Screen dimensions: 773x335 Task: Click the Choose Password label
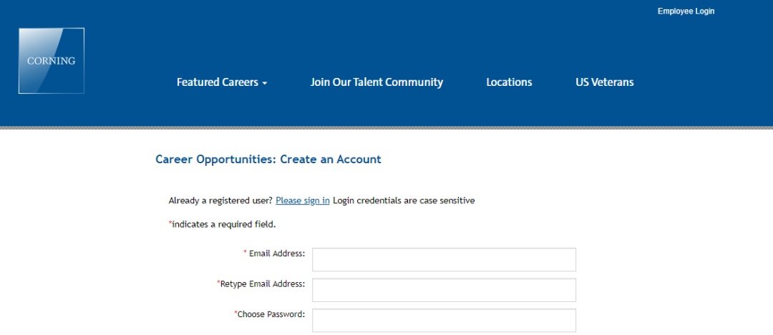point(271,314)
